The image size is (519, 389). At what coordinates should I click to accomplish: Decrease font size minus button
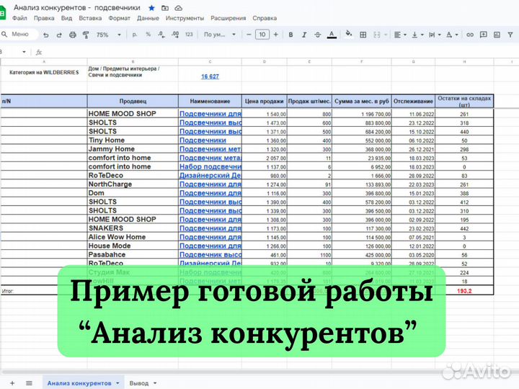pos(249,35)
